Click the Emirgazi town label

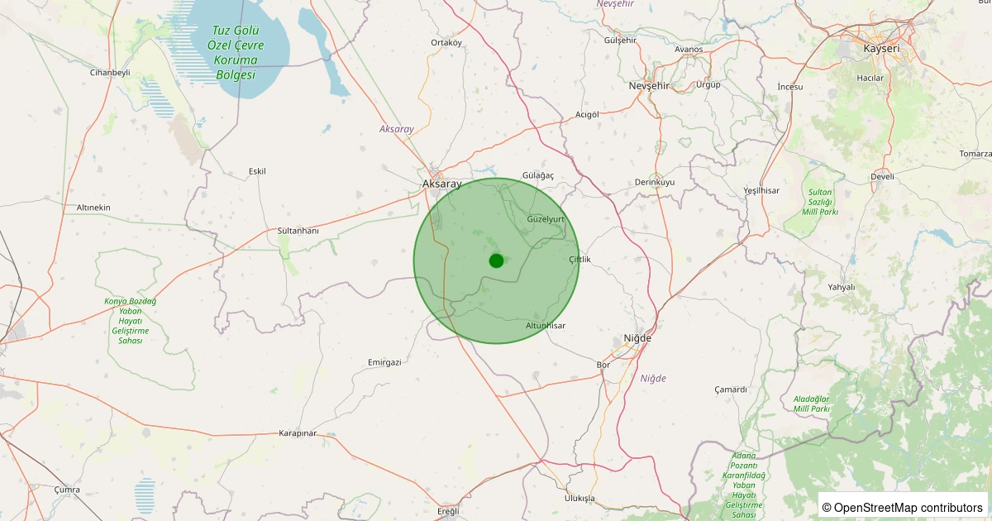(x=384, y=362)
